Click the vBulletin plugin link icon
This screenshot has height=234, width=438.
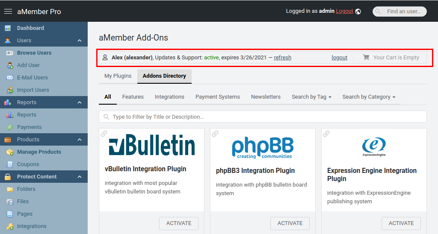104,134
